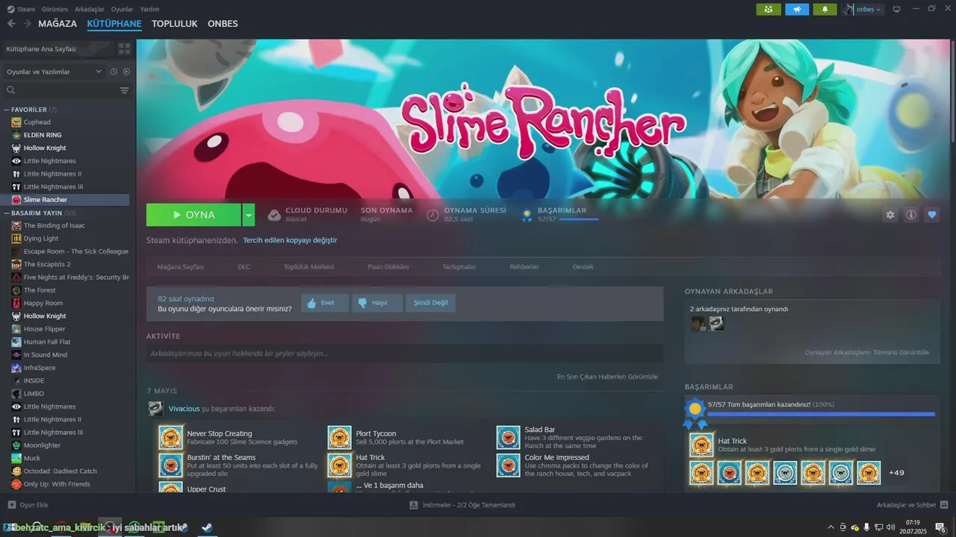The width and height of the screenshot is (956, 537).
Task: Click the Vivacious user avatar in activity feed
Action: point(155,409)
